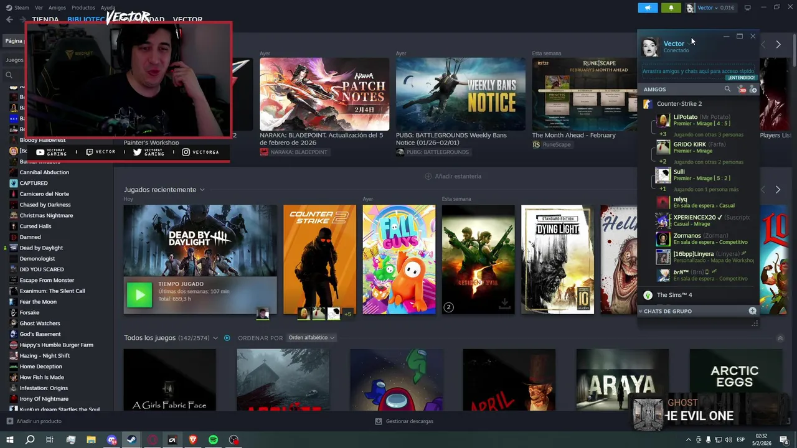Viewport: 797px width, 448px height.
Task: Collapse the Counter-Strike 2 friends group
Action: [679, 104]
